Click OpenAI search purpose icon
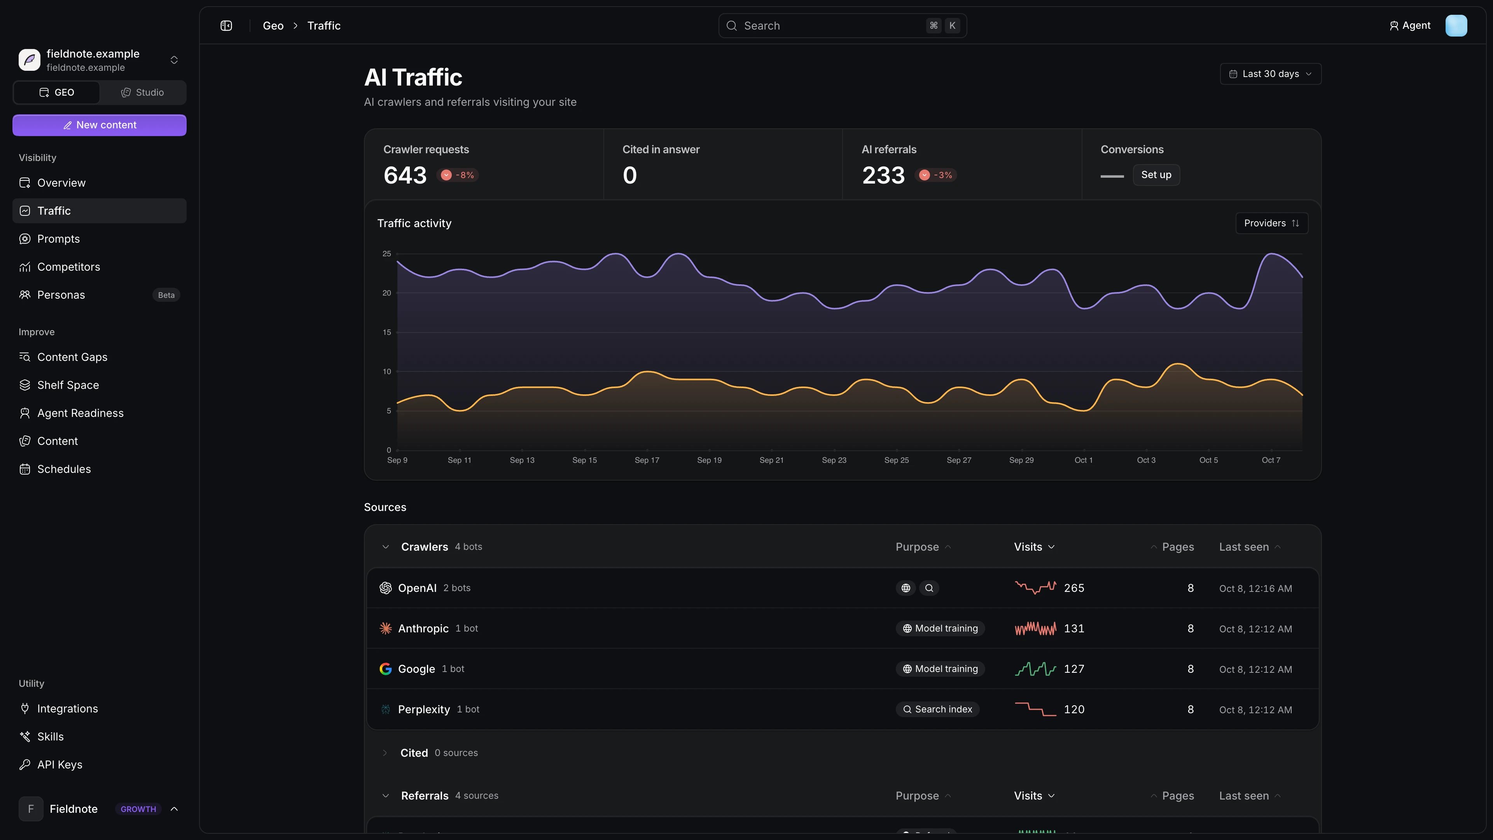 click(x=929, y=588)
